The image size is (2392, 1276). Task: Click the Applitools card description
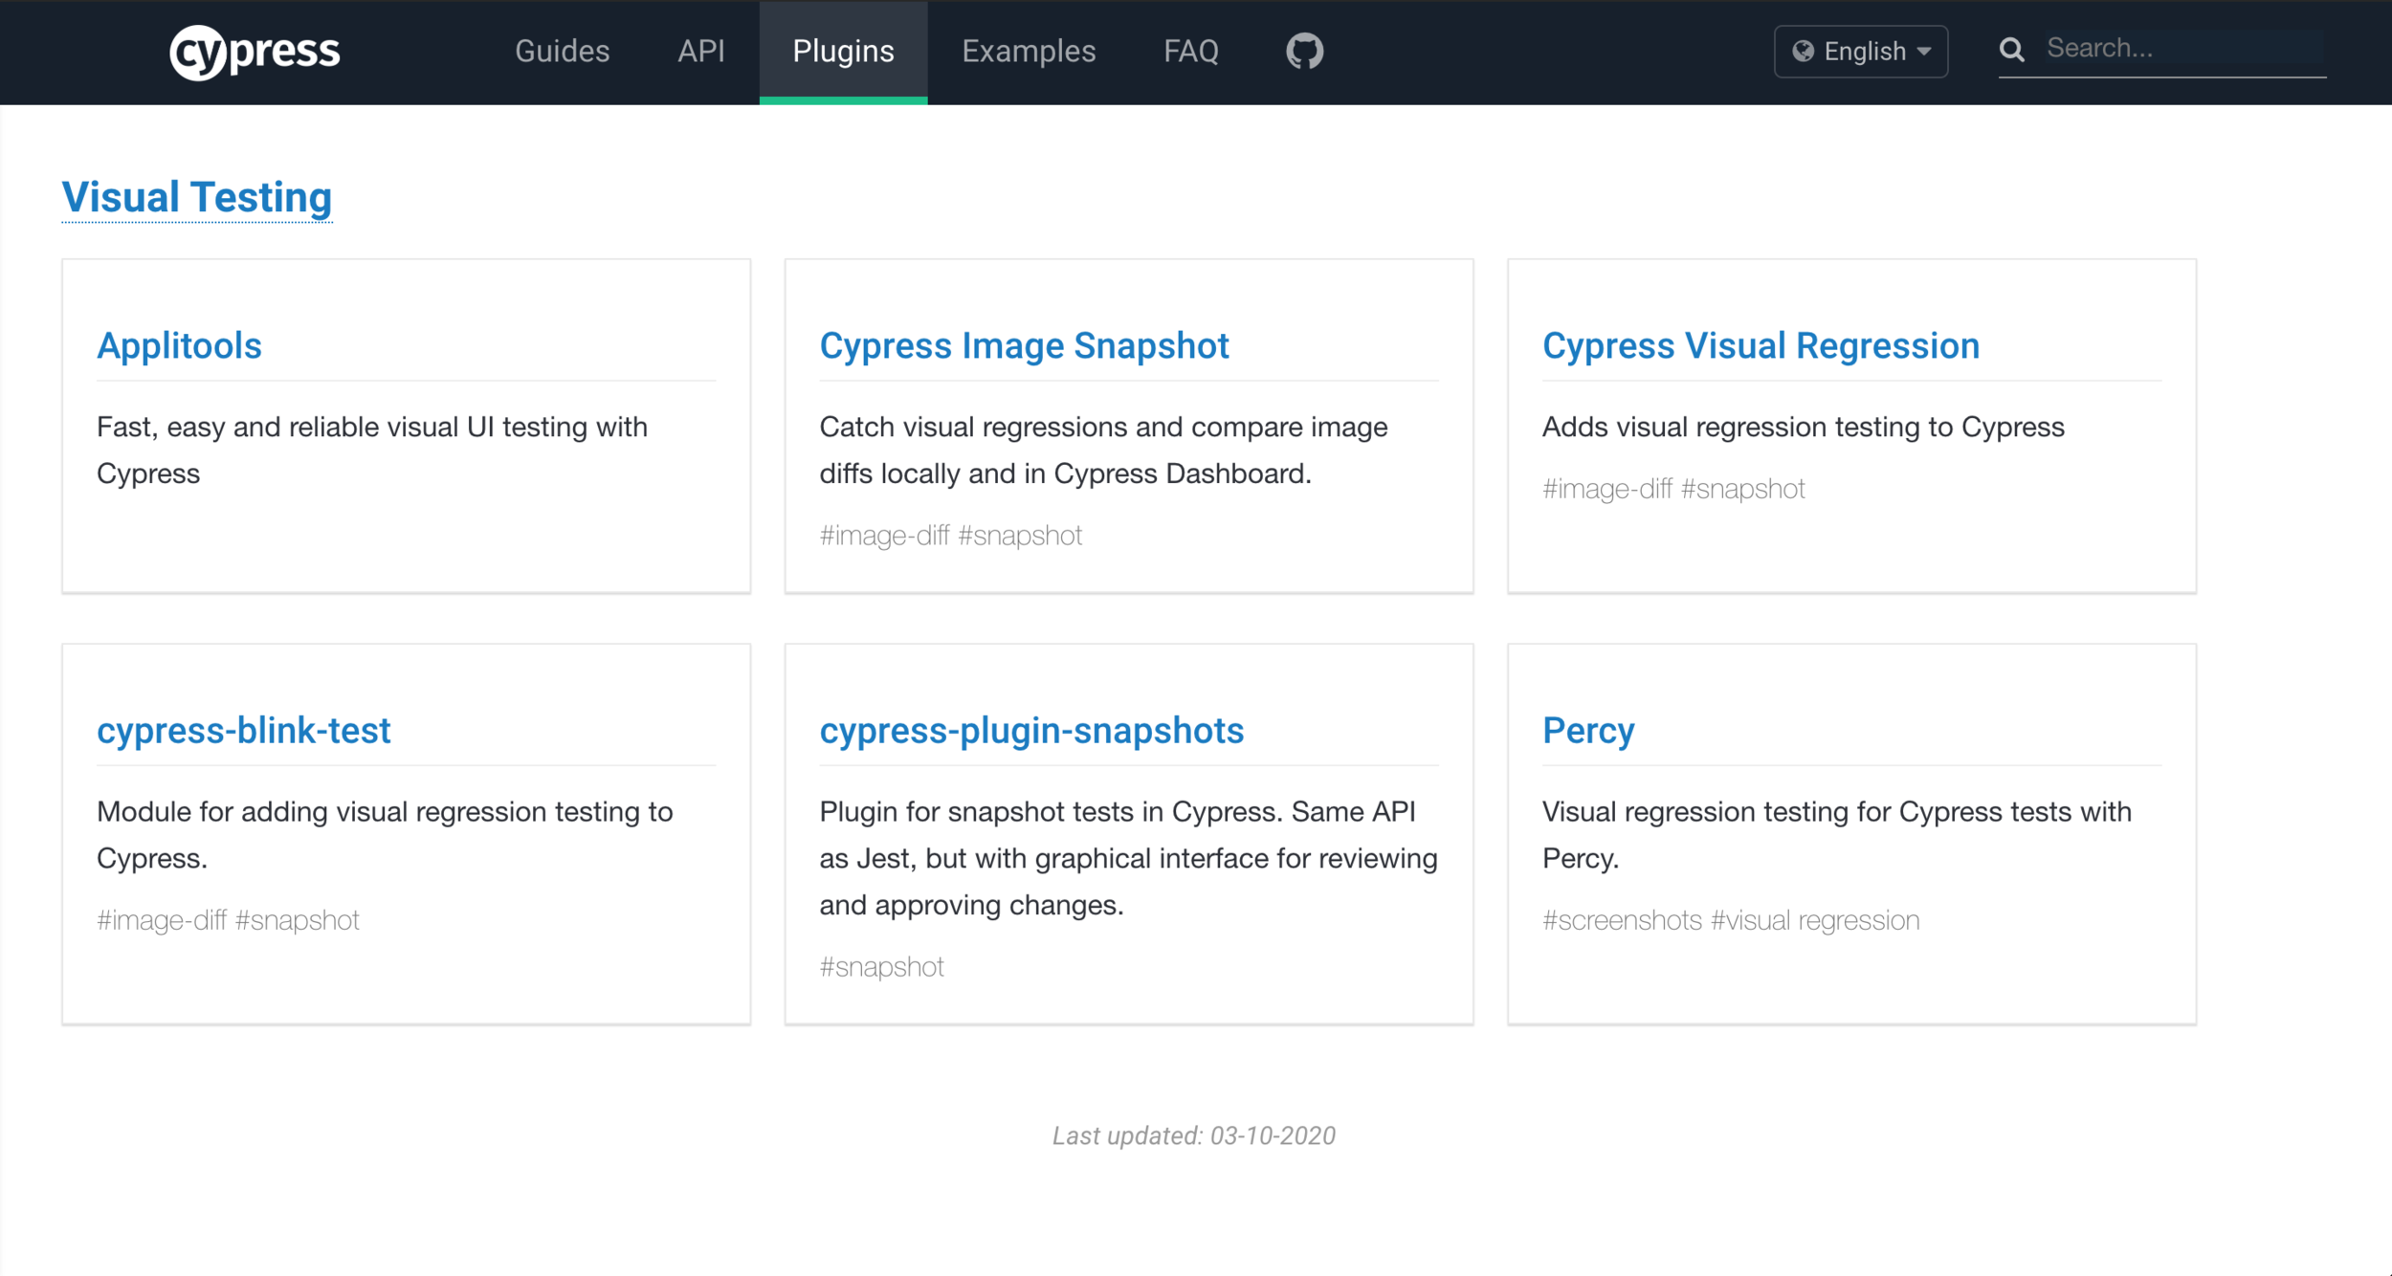coord(372,450)
